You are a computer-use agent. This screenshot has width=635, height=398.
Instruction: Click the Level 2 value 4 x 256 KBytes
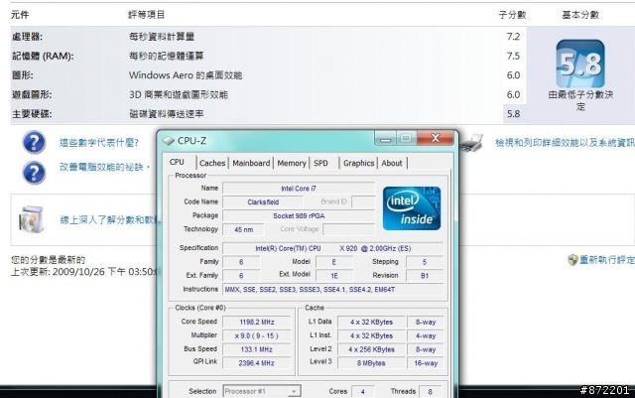pos(371,349)
